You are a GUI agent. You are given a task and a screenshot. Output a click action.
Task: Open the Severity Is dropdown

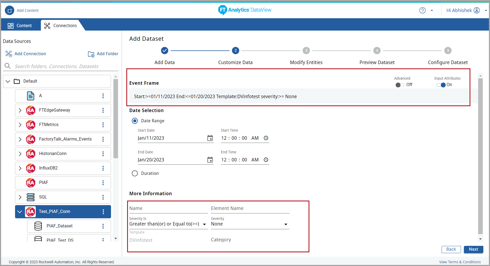(x=168, y=224)
